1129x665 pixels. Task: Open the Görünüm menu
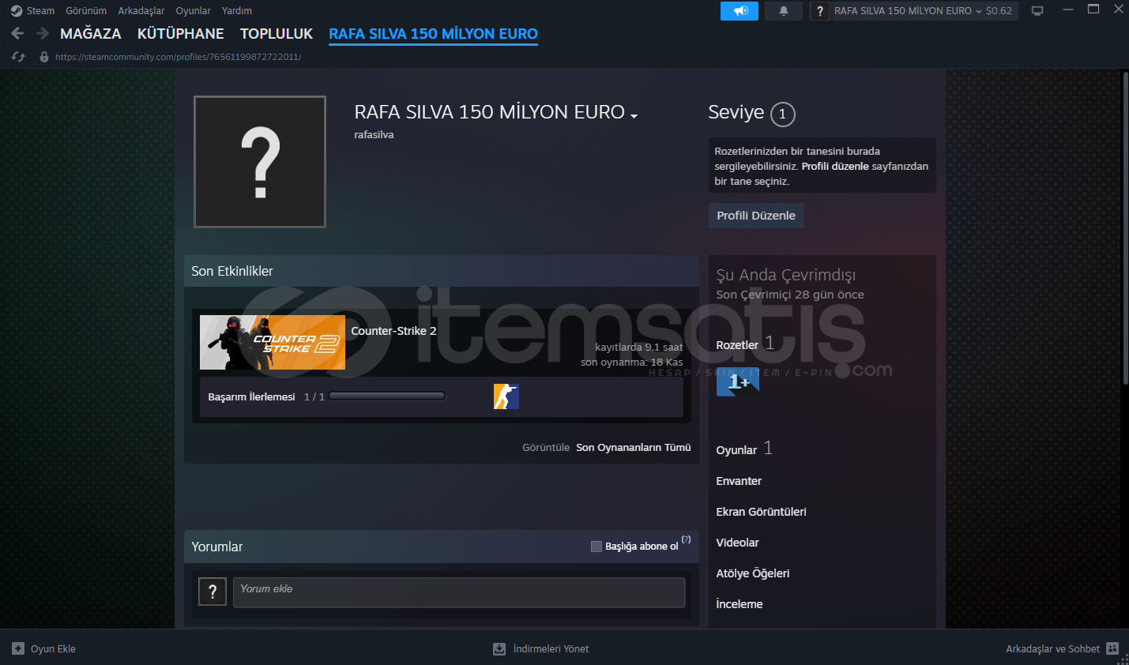click(86, 11)
